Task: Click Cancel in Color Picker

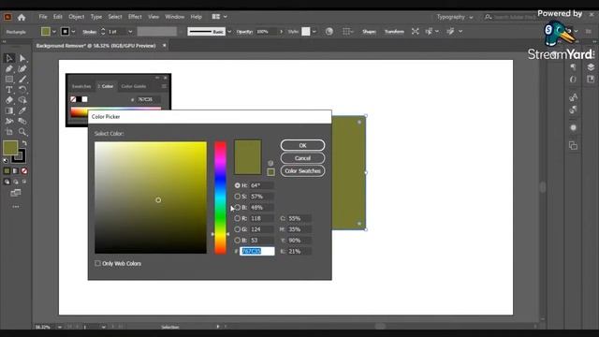Action: pyautogui.click(x=302, y=158)
